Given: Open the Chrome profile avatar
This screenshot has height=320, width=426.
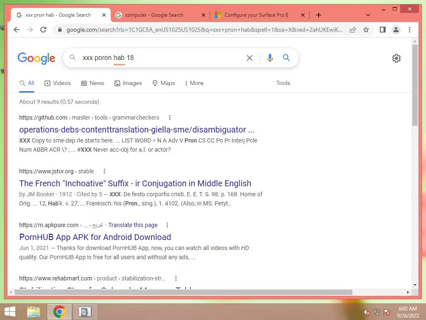Looking at the screenshot, I should coord(396,30).
